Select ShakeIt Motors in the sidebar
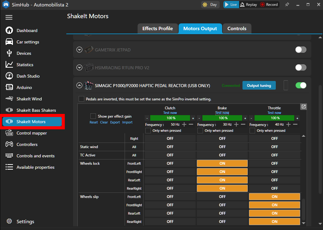The image size is (323, 230). coord(32,122)
